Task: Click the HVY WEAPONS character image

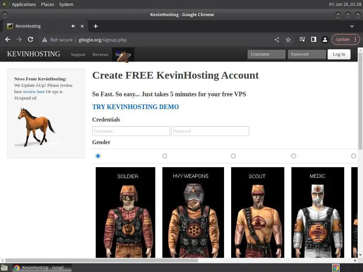Action: pos(193,212)
